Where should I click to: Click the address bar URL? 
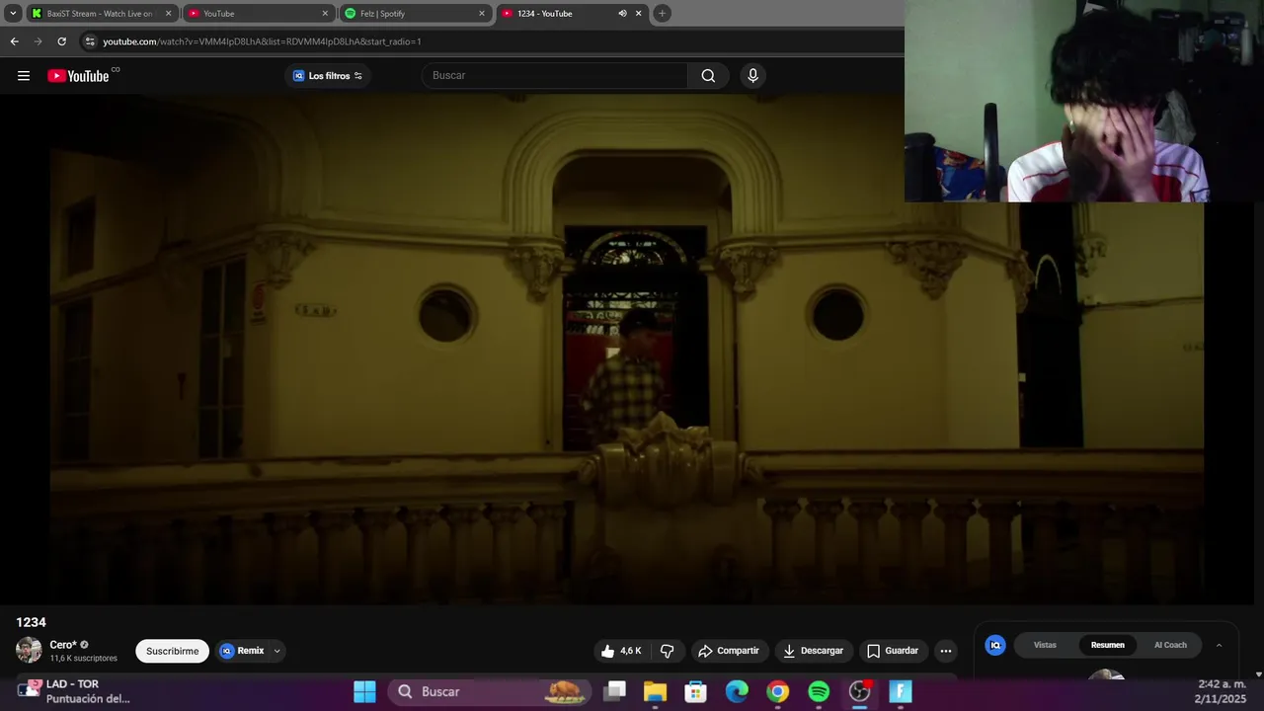pos(262,41)
